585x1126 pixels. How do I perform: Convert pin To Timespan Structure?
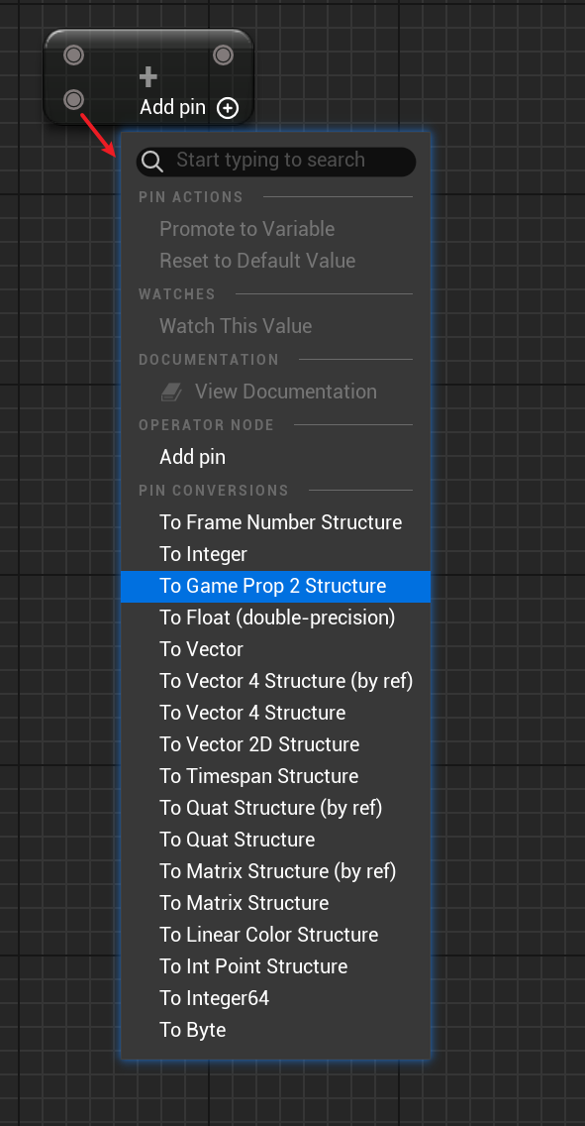(275, 776)
